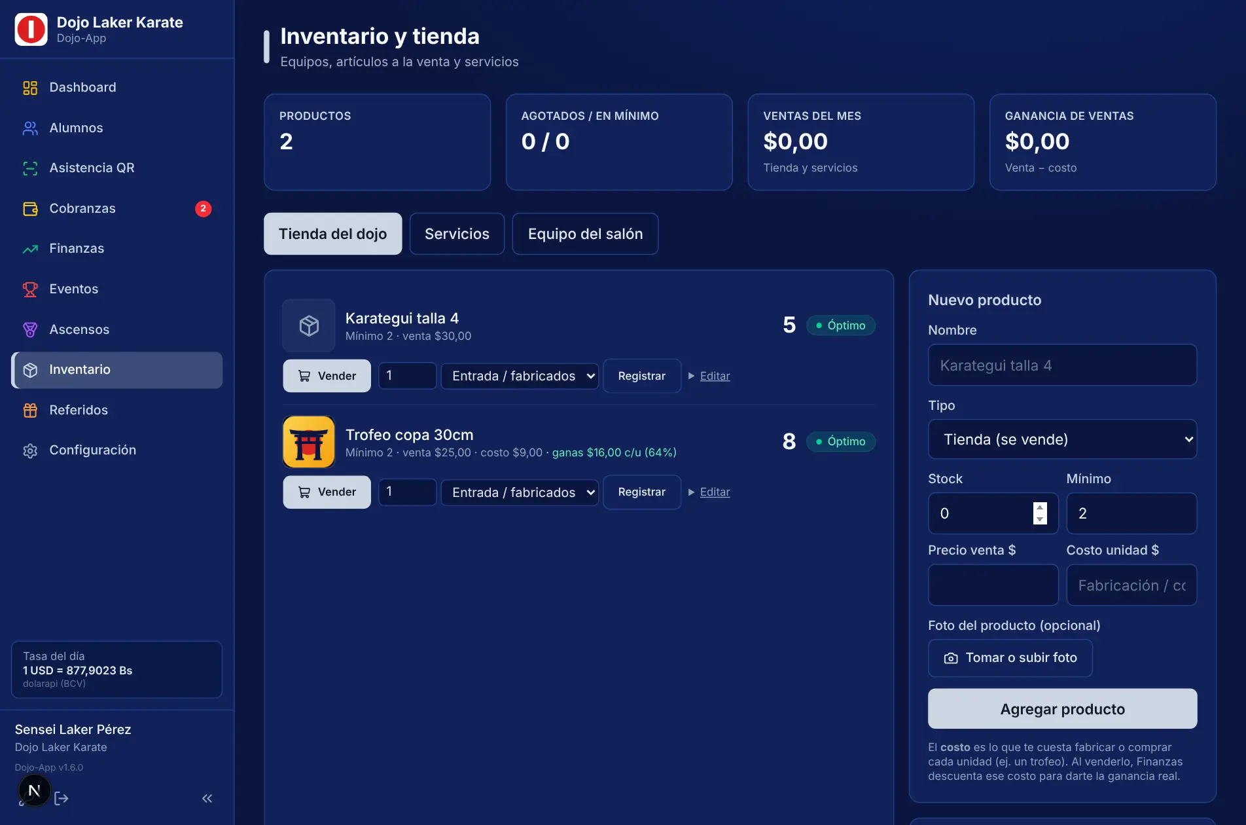Open the Eventos trophy icon

[30, 289]
